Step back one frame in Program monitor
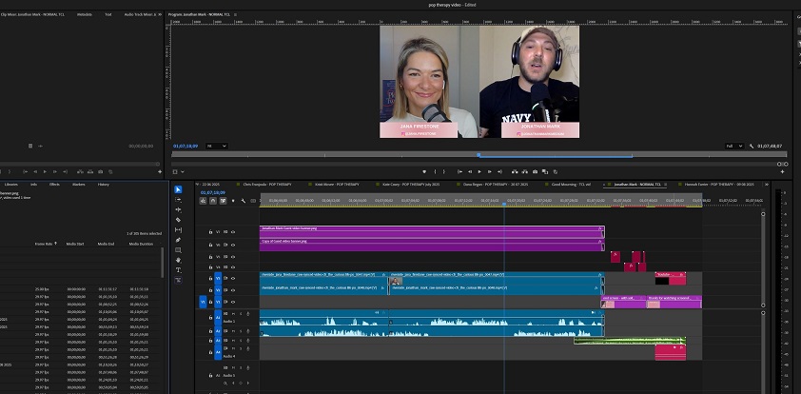 pos(470,171)
